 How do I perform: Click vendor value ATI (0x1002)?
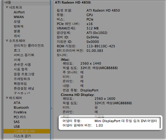97,33
